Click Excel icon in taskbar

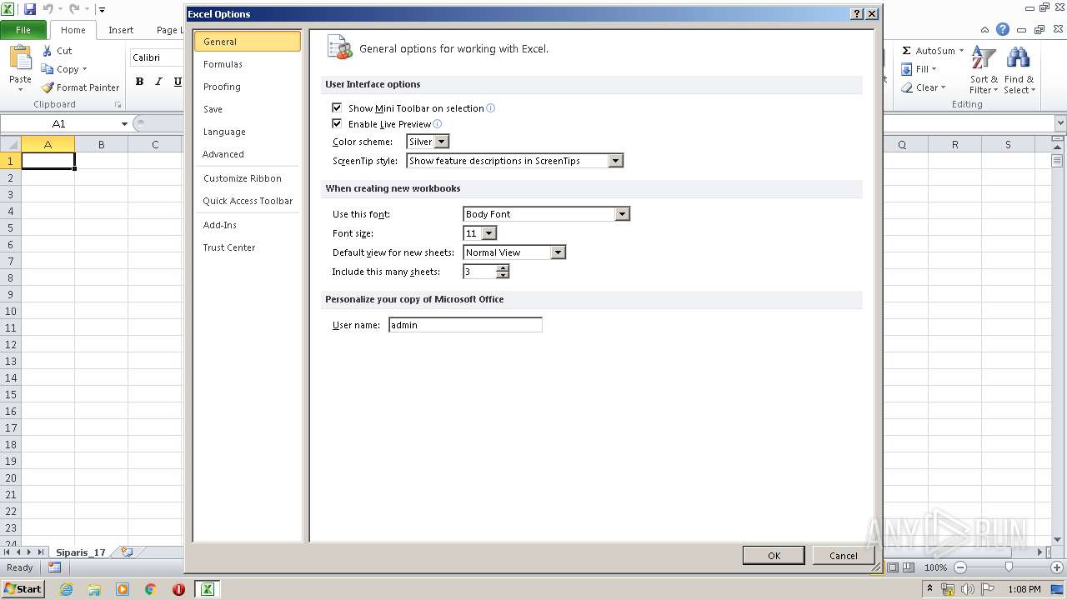[x=207, y=589]
